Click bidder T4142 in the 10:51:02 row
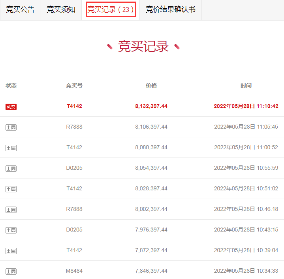 (x=74, y=188)
